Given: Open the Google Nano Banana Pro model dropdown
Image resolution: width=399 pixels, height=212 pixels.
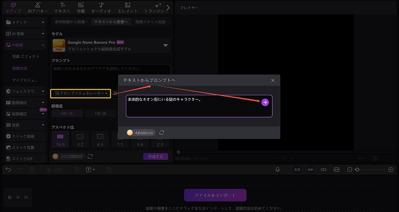Looking at the screenshot, I should (111, 45).
